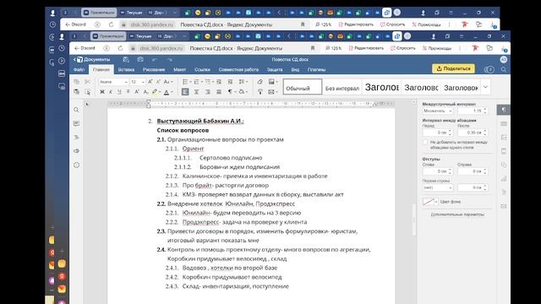
Task: Click the magnifier search icon in the document header
Action: coord(504,69)
